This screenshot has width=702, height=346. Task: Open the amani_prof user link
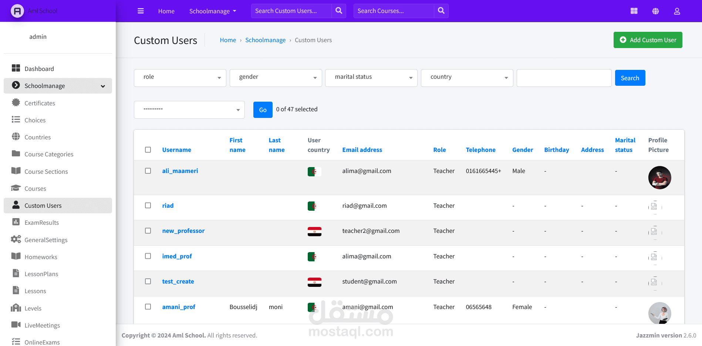coord(179,307)
